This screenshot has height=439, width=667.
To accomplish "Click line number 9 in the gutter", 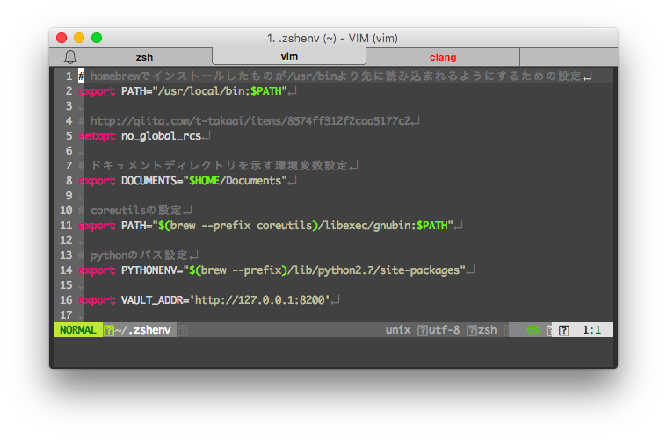I will (x=69, y=196).
